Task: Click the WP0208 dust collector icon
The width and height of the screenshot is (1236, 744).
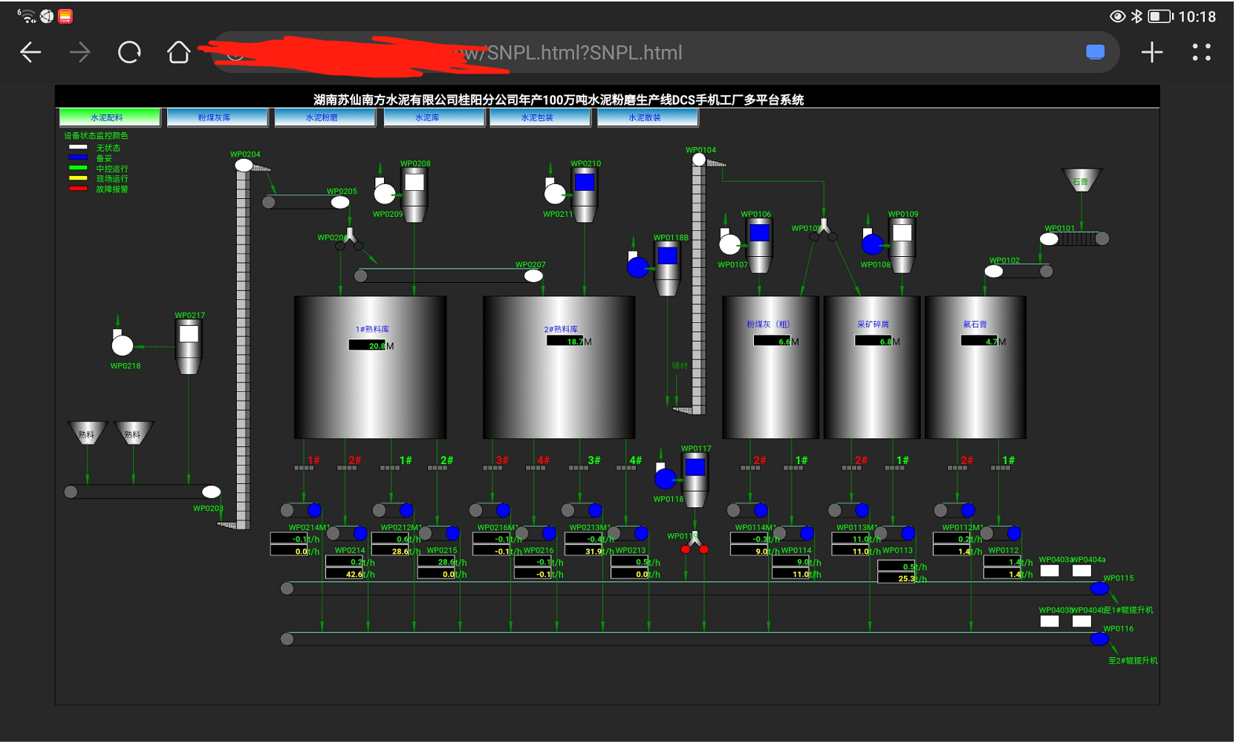Action: (414, 193)
